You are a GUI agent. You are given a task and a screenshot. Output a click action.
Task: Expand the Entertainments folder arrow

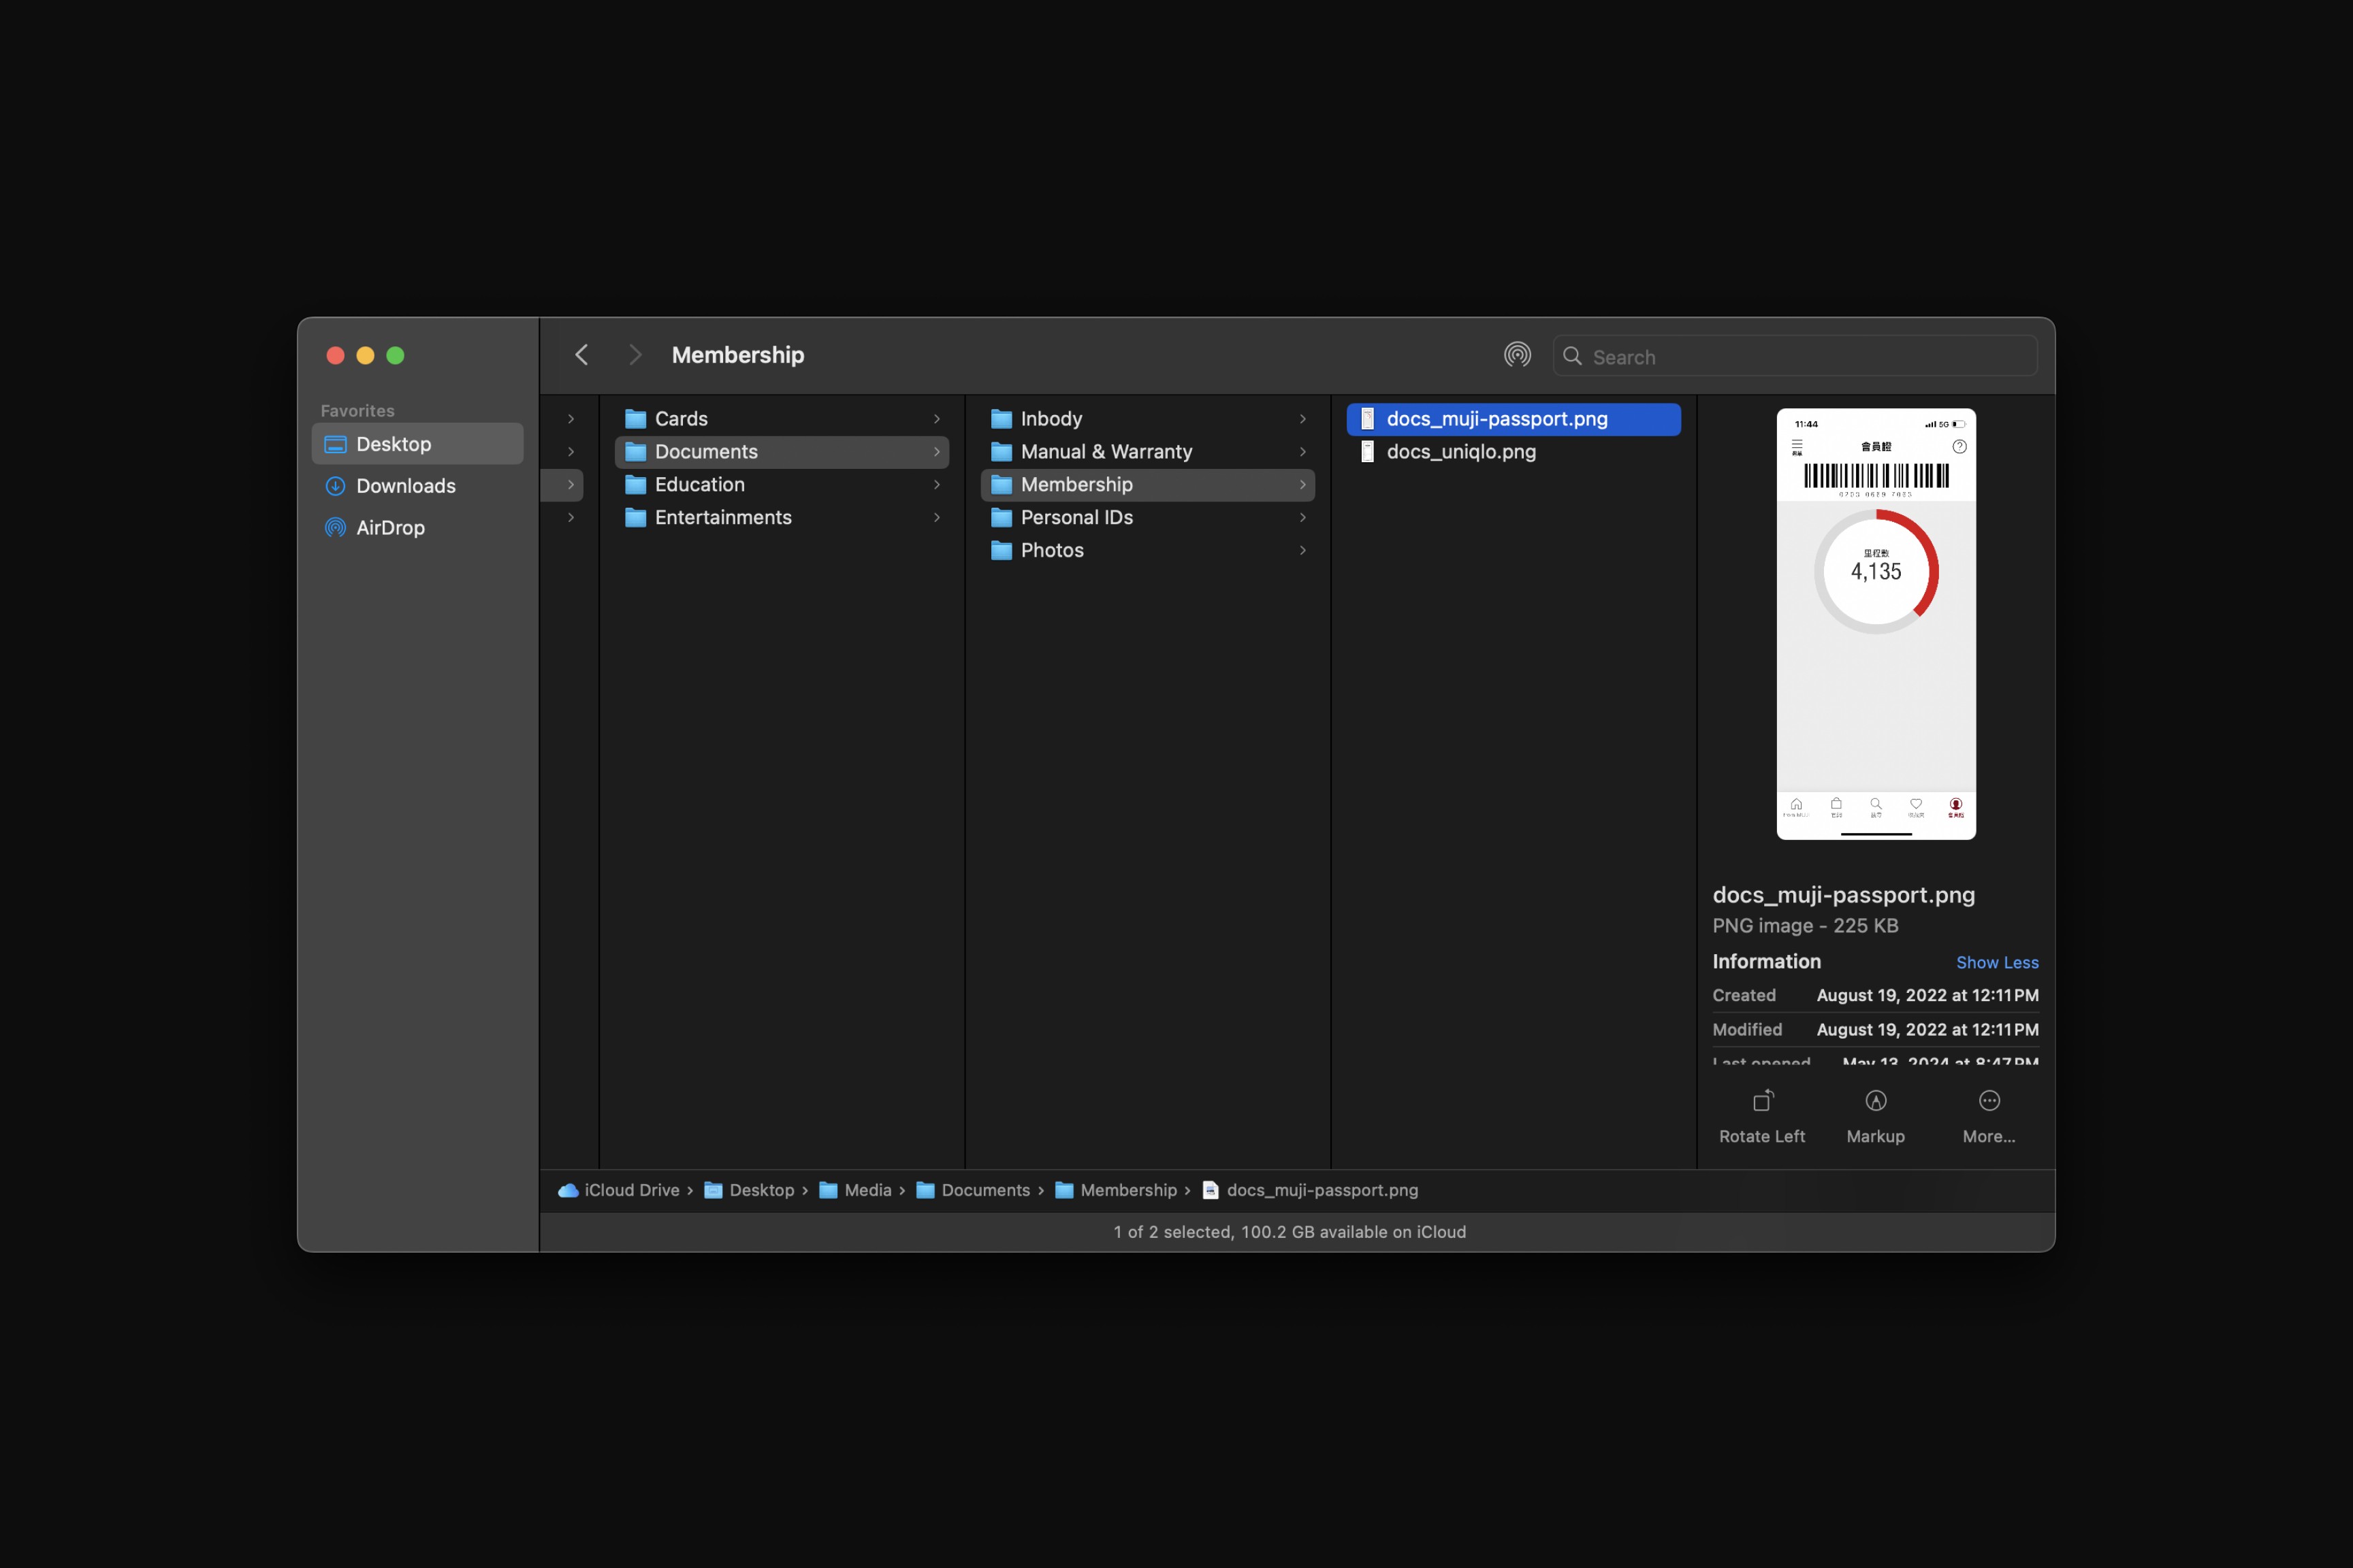point(936,518)
